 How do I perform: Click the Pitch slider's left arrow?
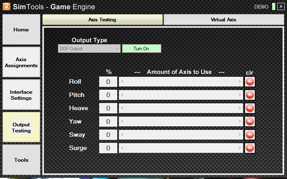click(x=122, y=95)
